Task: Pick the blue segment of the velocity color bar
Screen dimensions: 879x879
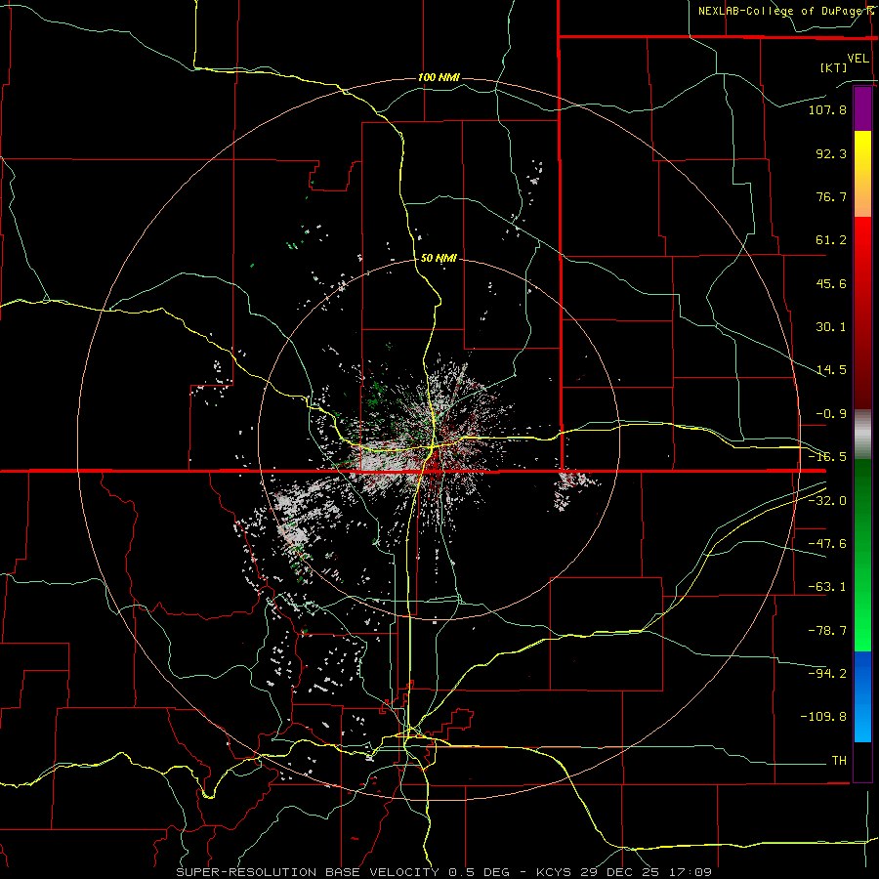Action: [x=862, y=696]
